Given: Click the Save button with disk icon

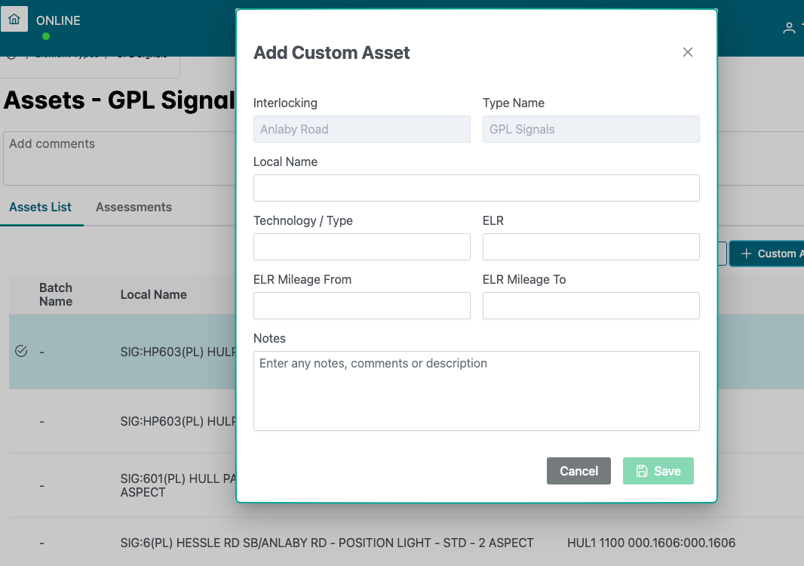Looking at the screenshot, I should (x=658, y=471).
